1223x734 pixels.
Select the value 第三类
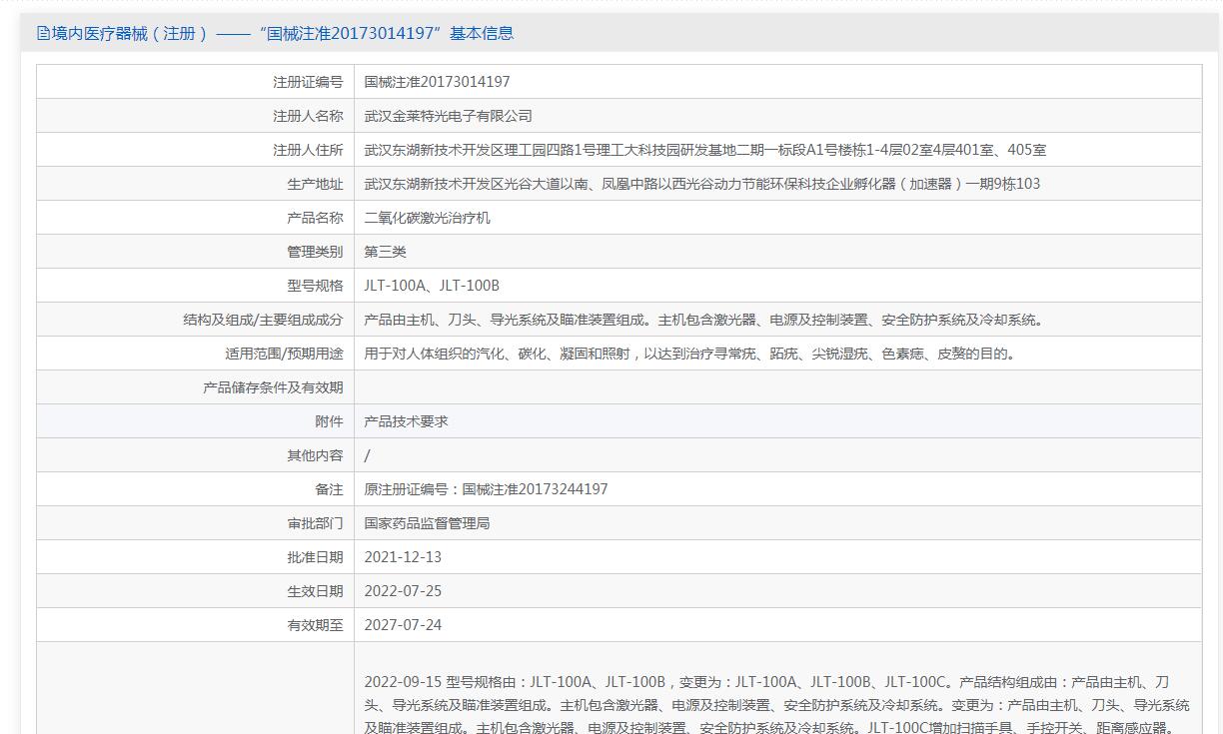click(x=385, y=252)
